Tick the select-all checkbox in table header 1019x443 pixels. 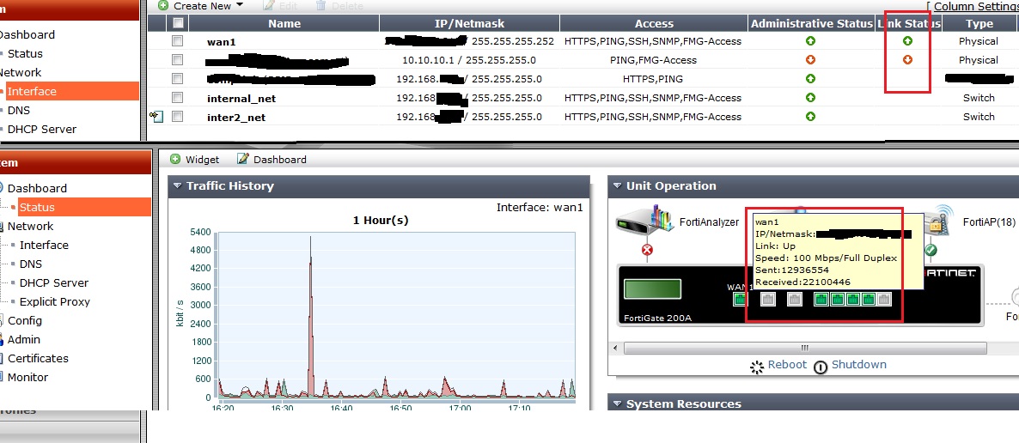[177, 22]
